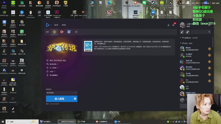Click the Add Friend icon in friends panel
The image size is (221, 124).
click(x=182, y=32)
